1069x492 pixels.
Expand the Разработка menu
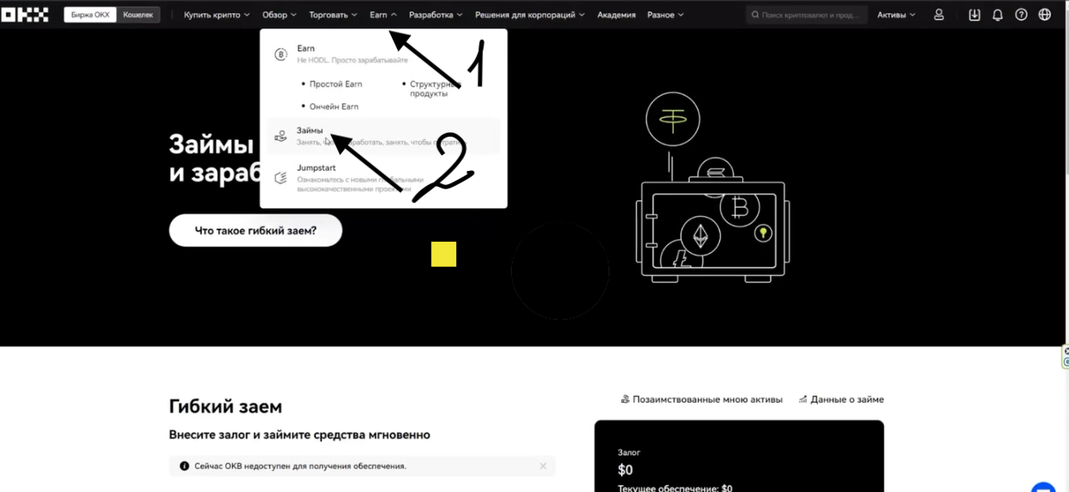[x=436, y=15]
